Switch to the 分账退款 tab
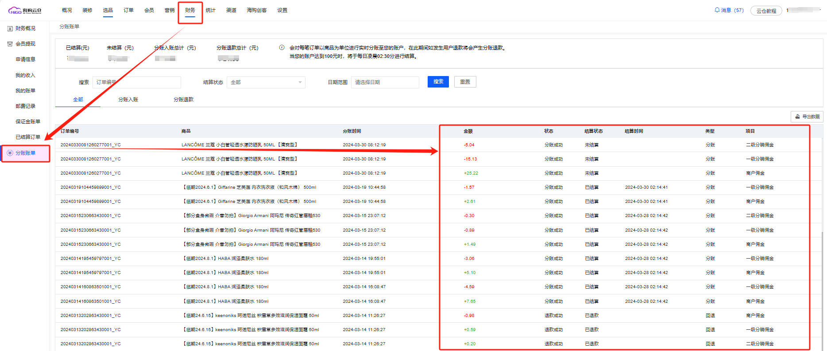Screen dimensions: 827x351 click(183, 99)
